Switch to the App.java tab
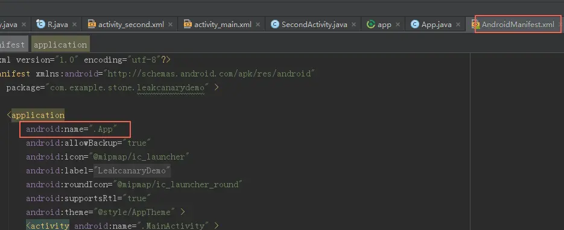Screen dimensions: 564x230 click(x=436, y=25)
